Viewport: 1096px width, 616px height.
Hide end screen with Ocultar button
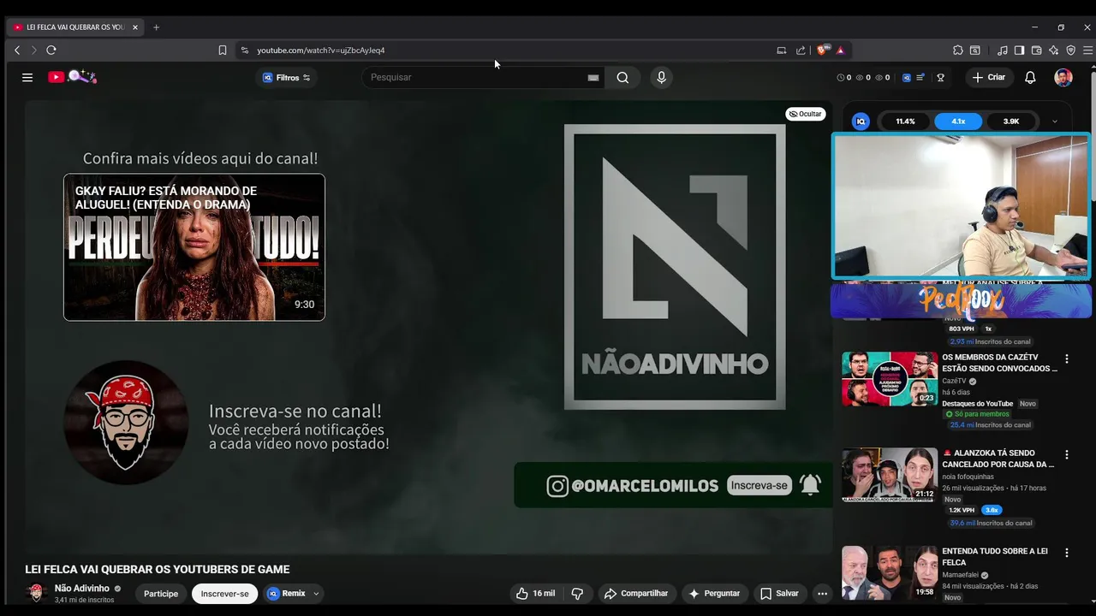click(x=805, y=114)
